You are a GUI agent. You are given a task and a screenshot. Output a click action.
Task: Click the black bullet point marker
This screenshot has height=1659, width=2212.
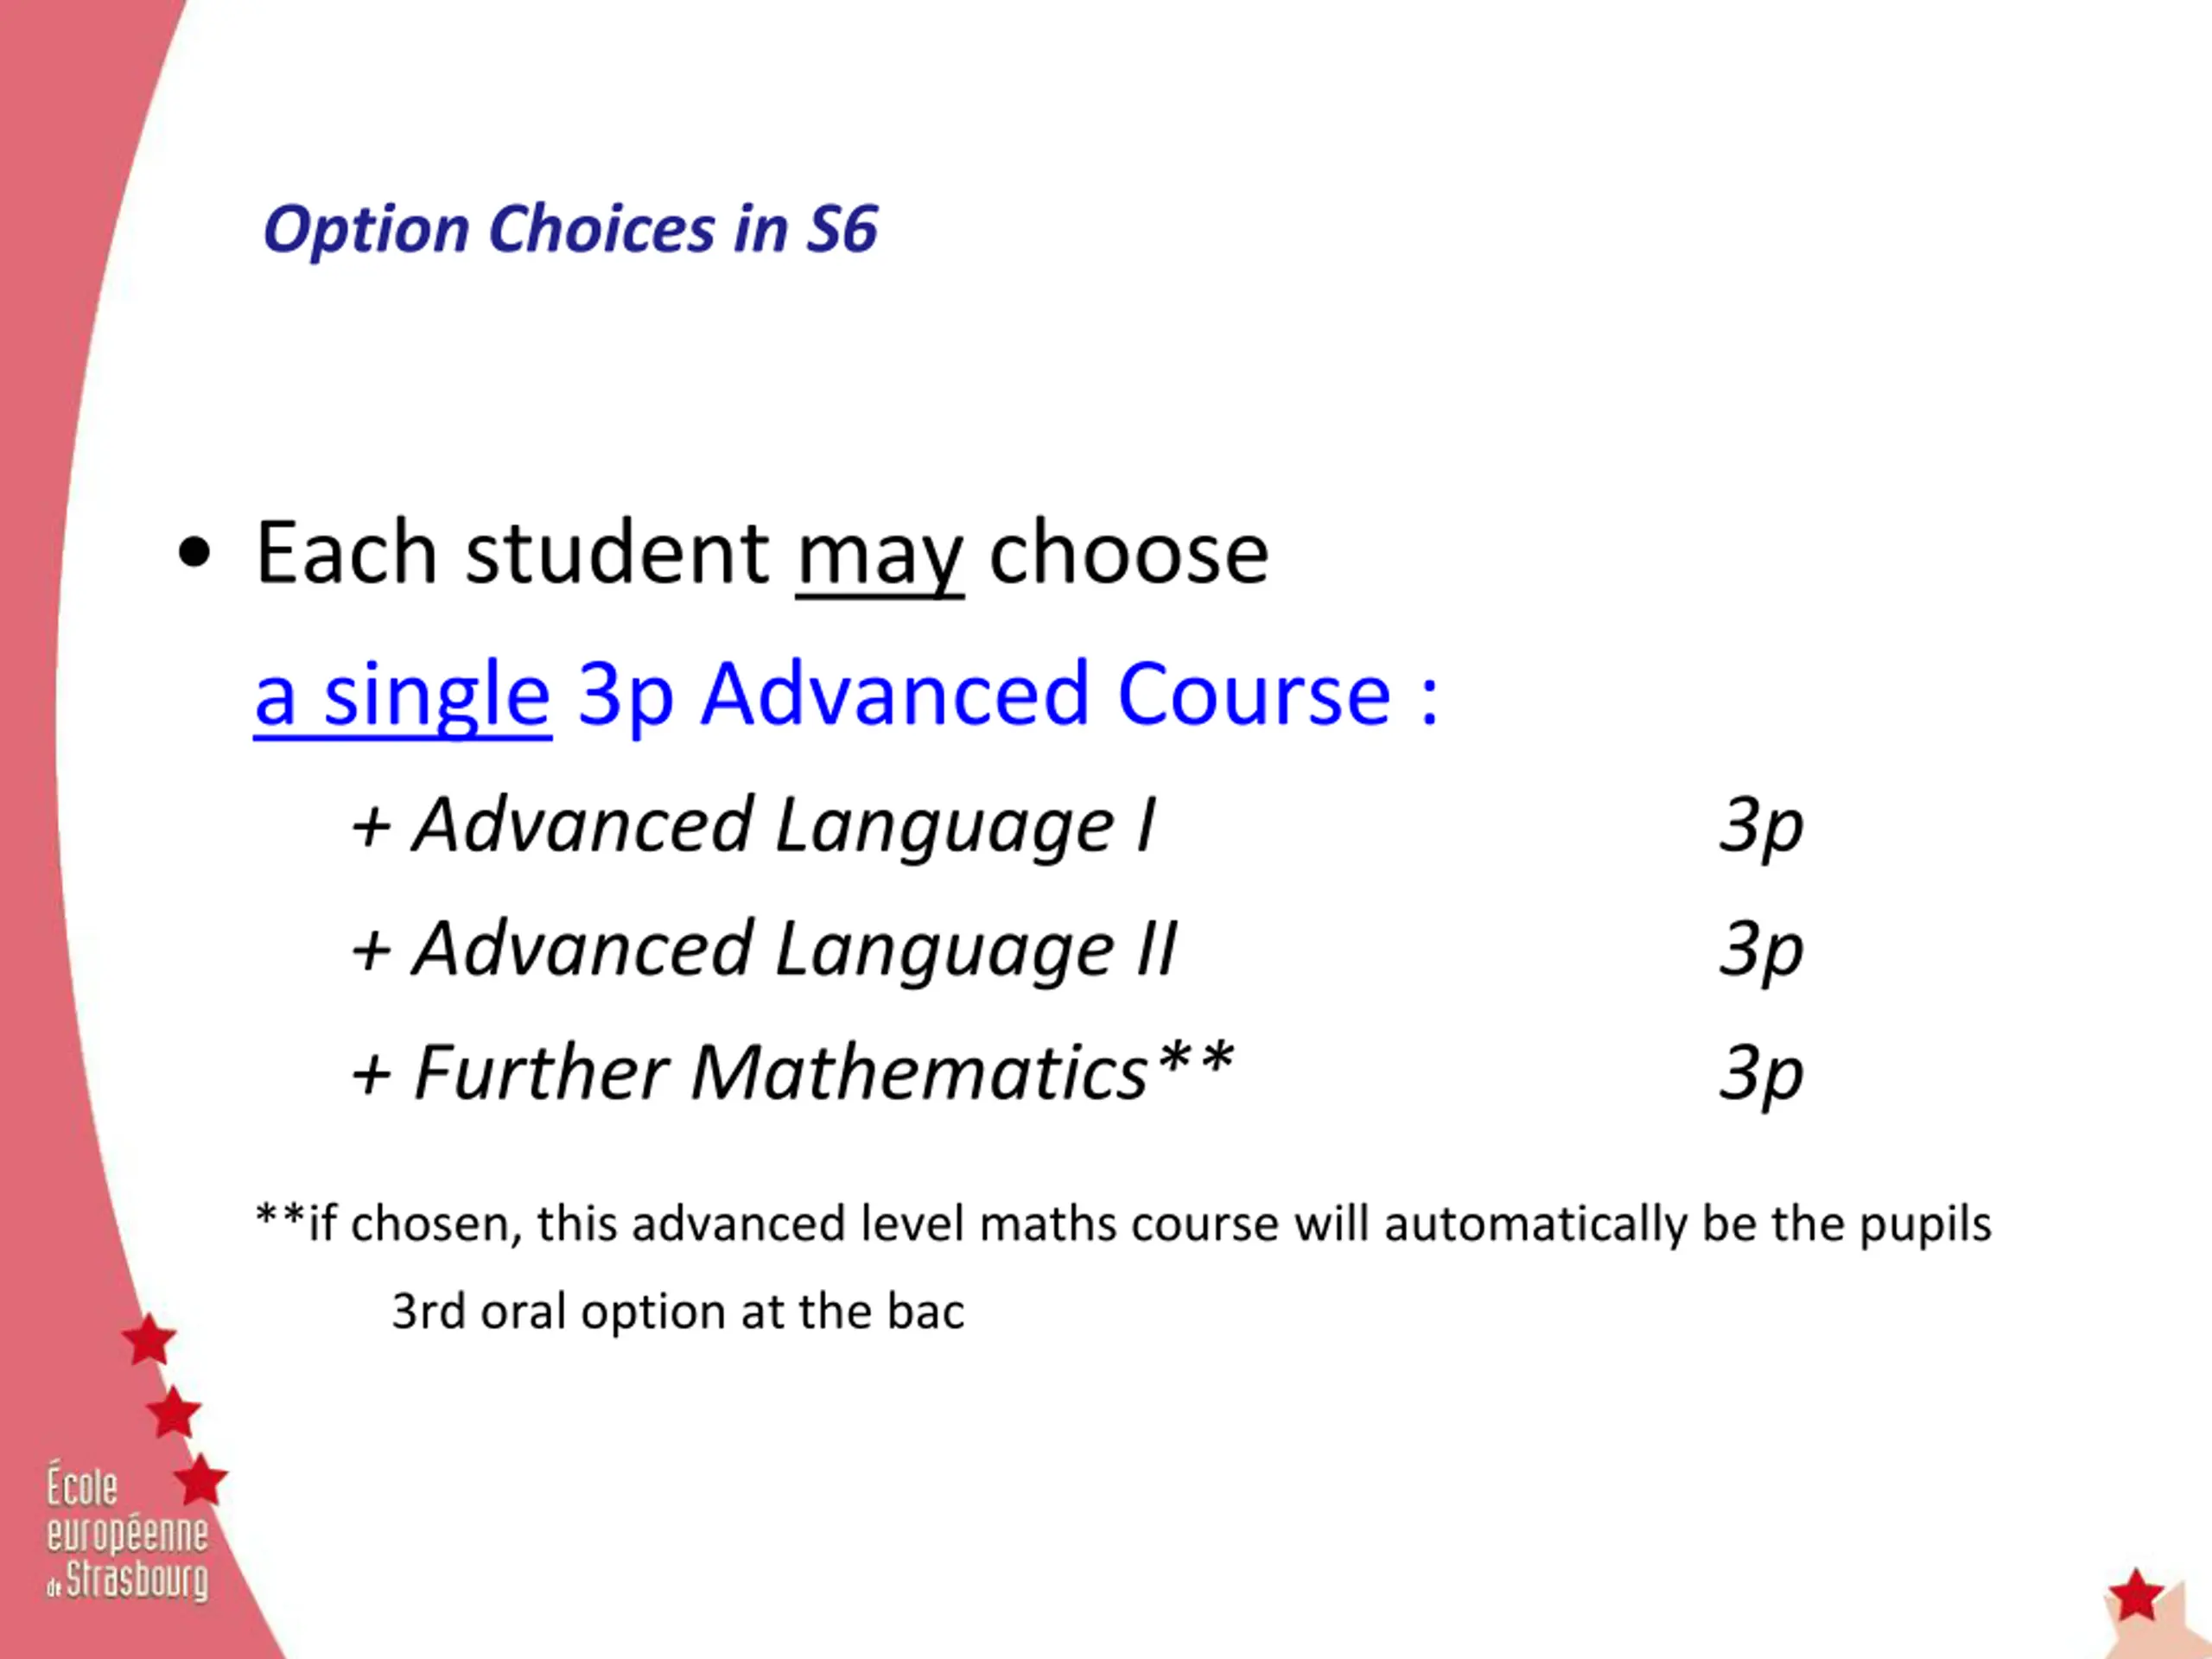click(194, 553)
